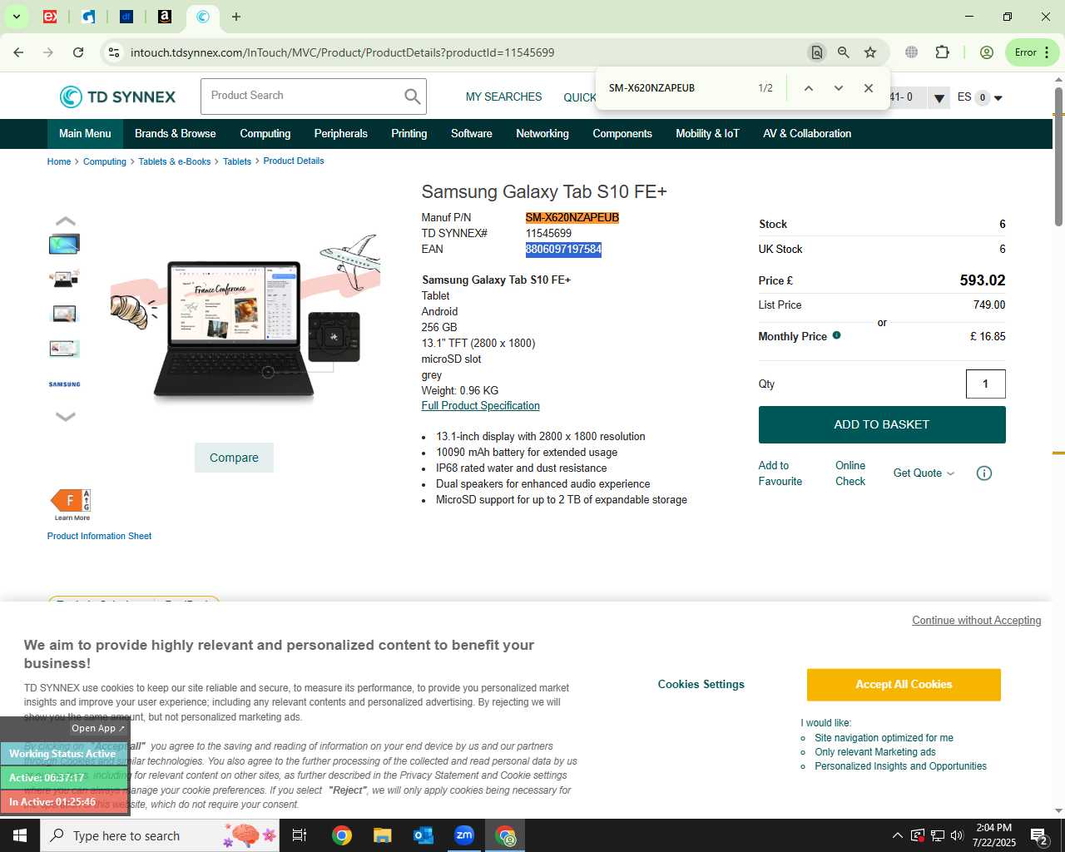Image resolution: width=1065 pixels, height=852 pixels.
Task: Expand the Get Quote dropdown
Action: click(924, 473)
